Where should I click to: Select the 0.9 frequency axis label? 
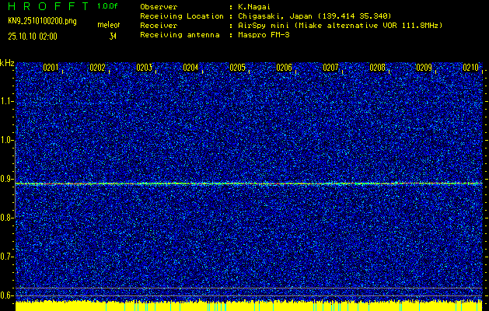[x=7, y=179]
